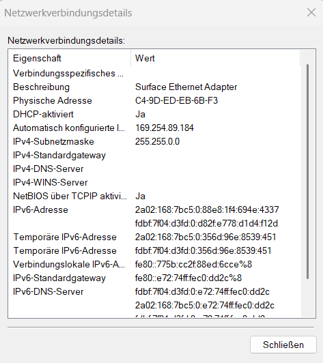Click MAC address C4-9D-ED-EB-6B-F3
This screenshot has height=363, width=323.
point(176,101)
